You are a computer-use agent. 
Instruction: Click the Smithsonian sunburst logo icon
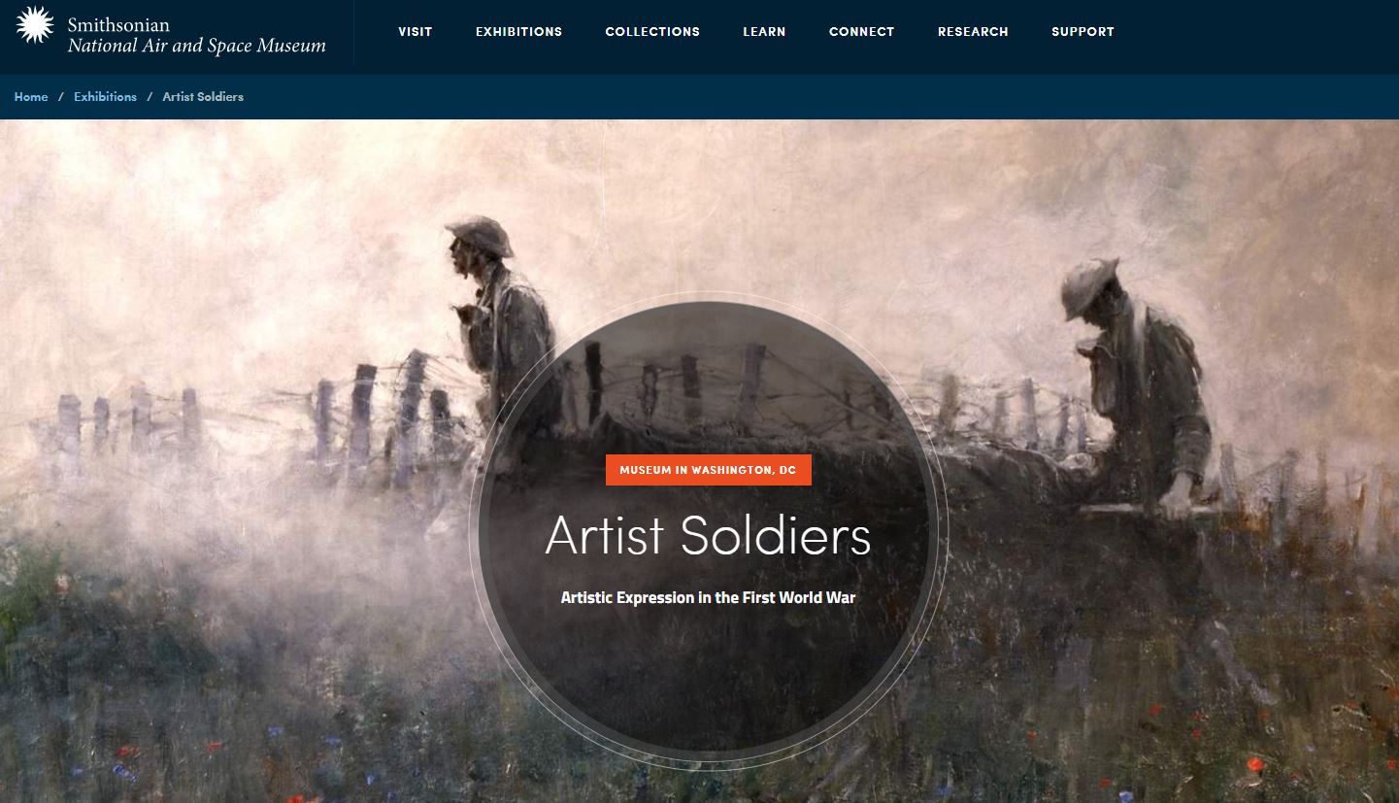[34, 25]
